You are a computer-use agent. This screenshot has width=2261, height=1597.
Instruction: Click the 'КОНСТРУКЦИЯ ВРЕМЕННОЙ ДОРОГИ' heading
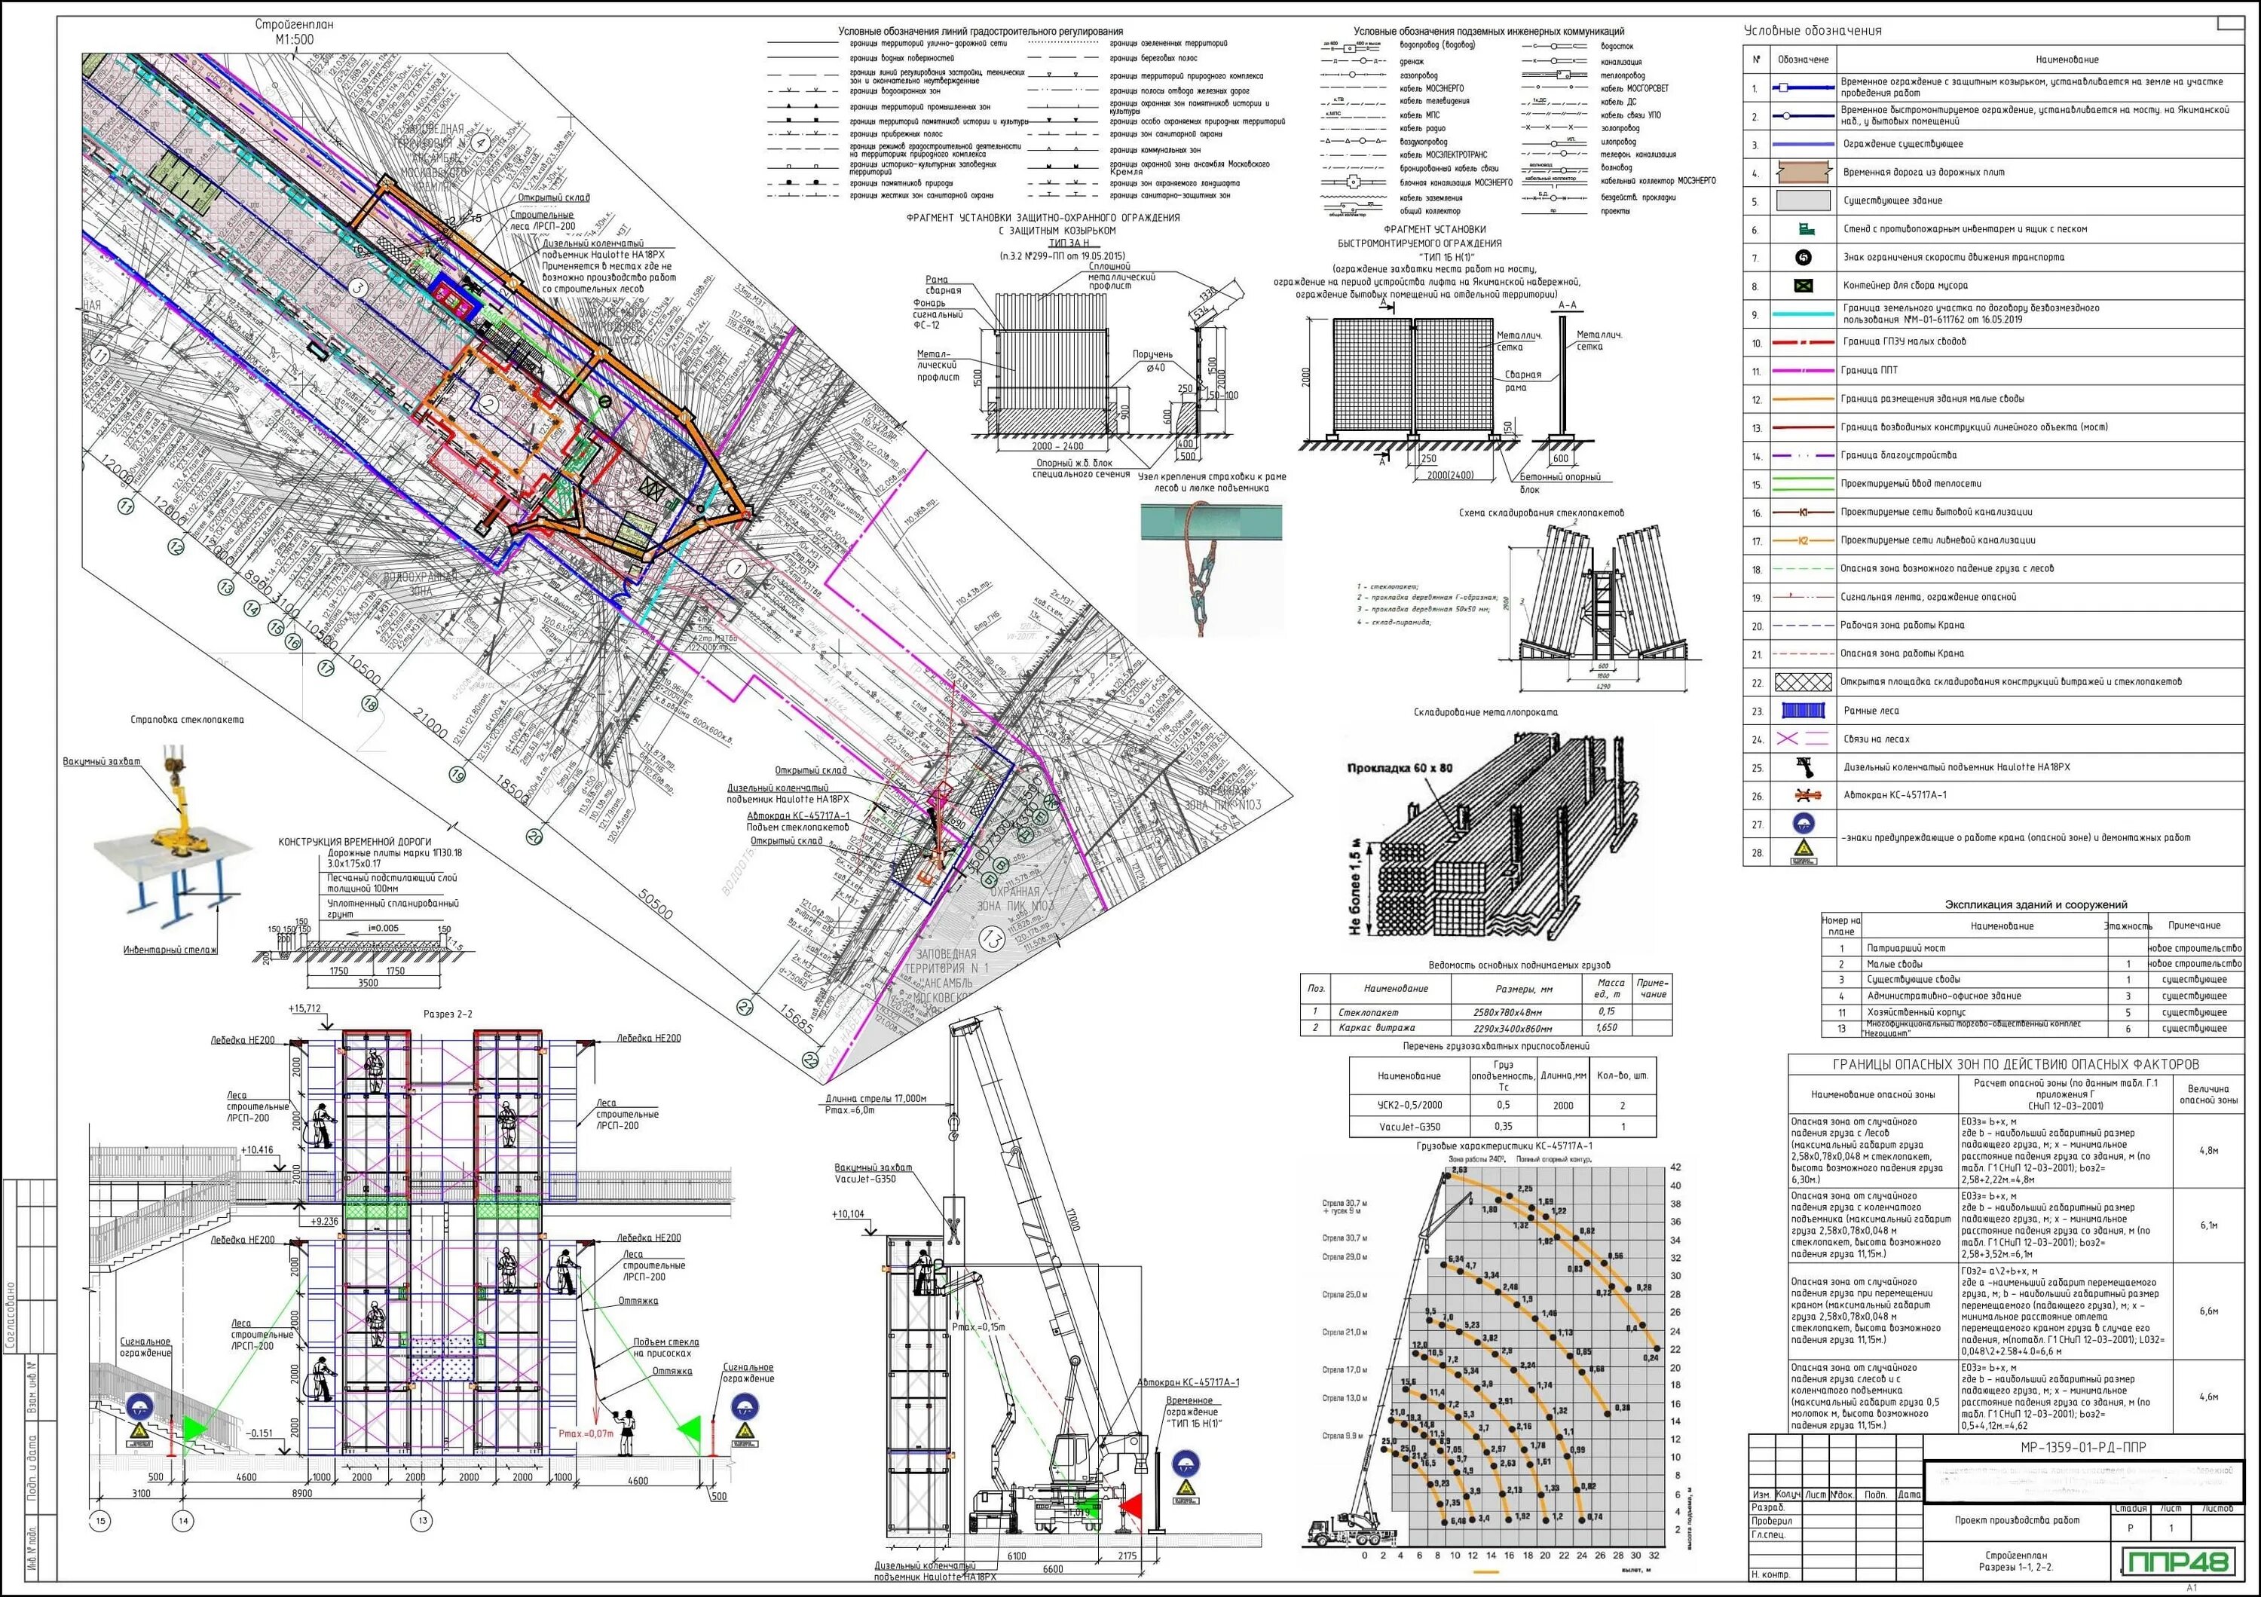[x=354, y=842]
